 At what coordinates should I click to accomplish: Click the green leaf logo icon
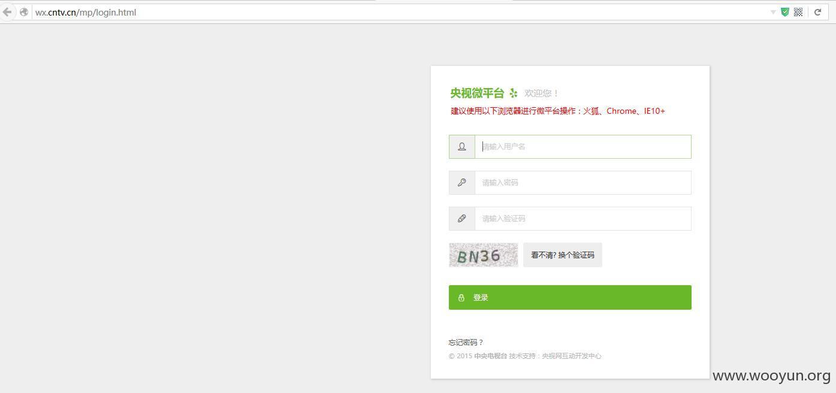point(513,93)
